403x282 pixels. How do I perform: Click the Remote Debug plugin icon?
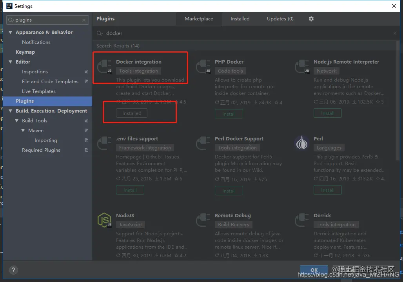click(x=203, y=220)
